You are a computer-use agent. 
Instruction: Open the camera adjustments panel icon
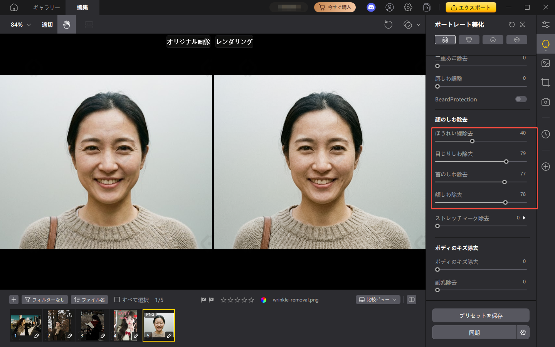click(545, 102)
